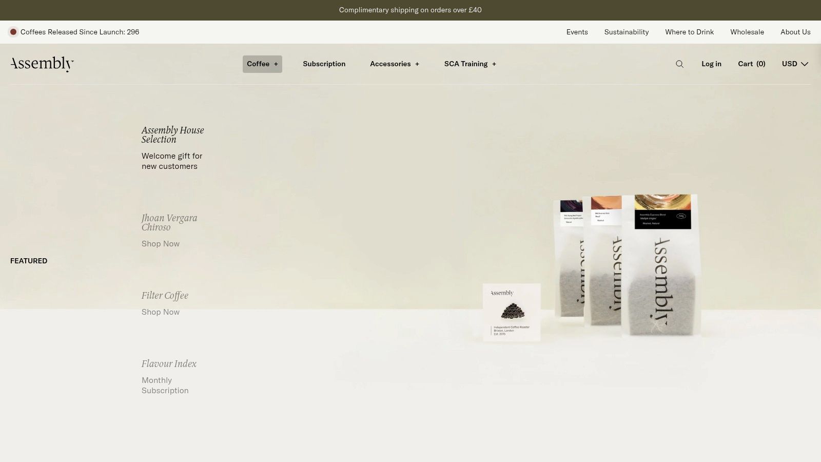
Task: Open the search magnifier icon
Action: coord(679,64)
